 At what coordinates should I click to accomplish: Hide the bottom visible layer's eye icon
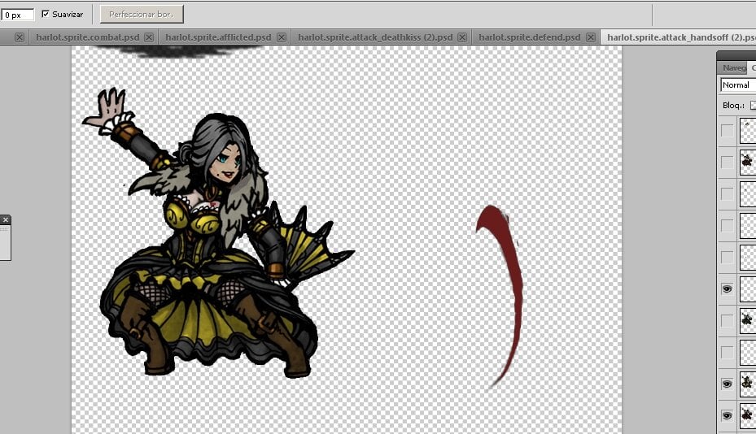point(727,415)
